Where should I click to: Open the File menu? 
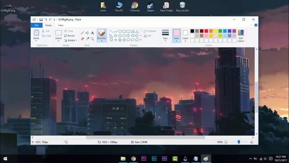(37, 25)
